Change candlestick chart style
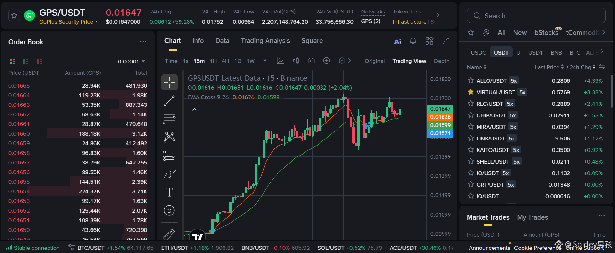This screenshot has height=253, width=615. [x=296, y=61]
